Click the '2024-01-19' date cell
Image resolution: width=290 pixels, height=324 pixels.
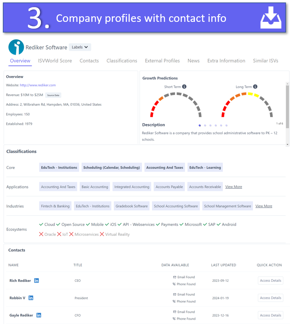pos(220,298)
